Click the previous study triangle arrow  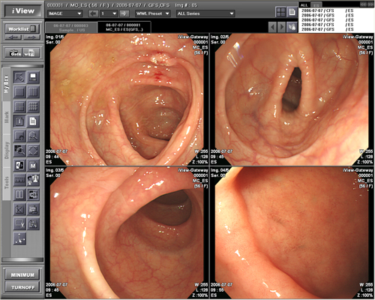[x=273, y=27]
